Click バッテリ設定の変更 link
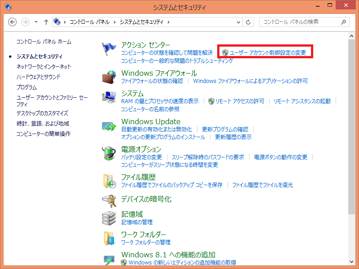359x269 pixels. point(141,157)
